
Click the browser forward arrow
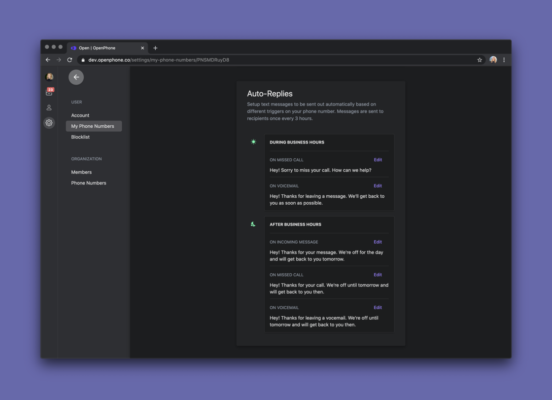pos(59,60)
